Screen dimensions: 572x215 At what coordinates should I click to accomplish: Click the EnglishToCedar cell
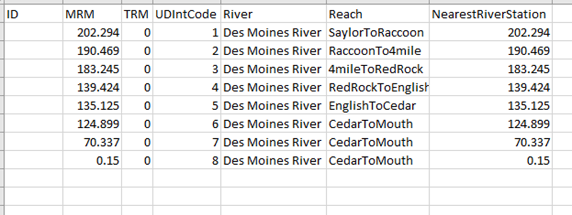click(x=377, y=105)
